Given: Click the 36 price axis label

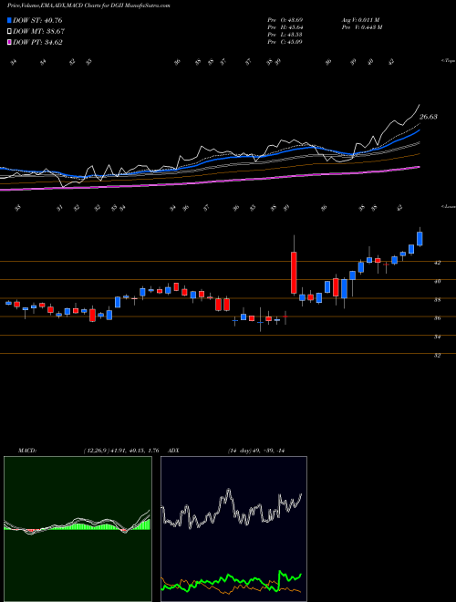Looking at the screenshot, I should 437,318.
